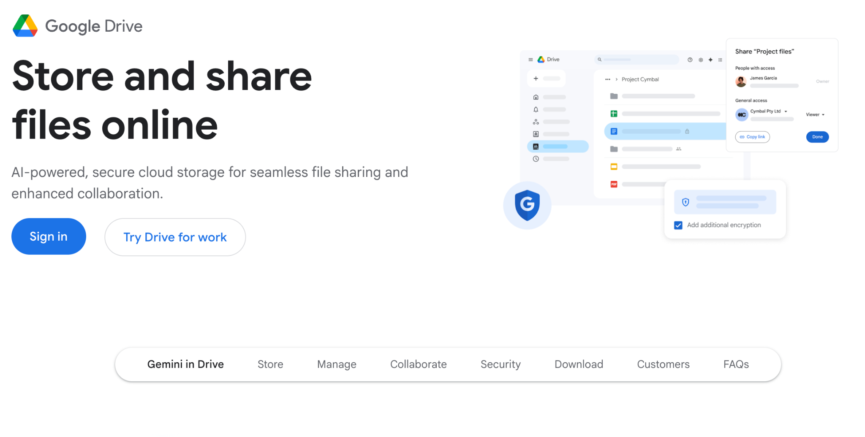Screen dimensions: 865x437
Task: Click the blue Google shield badge
Action: [527, 205]
